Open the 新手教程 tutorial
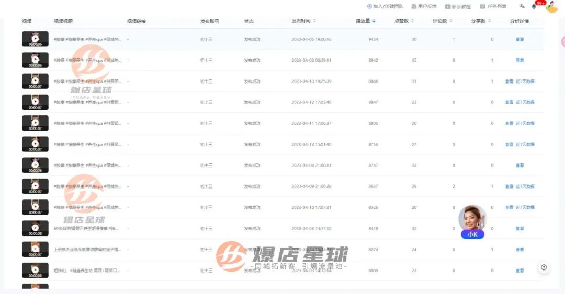This screenshot has height=294, width=565. 458,6
